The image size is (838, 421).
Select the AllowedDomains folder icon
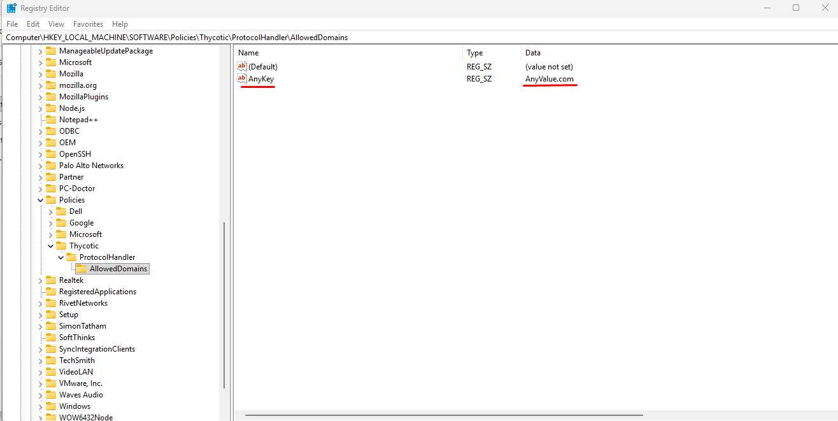pos(82,269)
